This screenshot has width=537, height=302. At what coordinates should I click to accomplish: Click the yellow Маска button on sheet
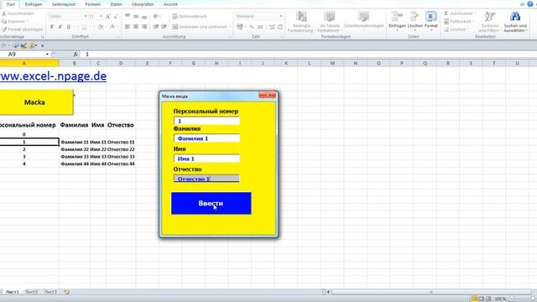(x=36, y=102)
